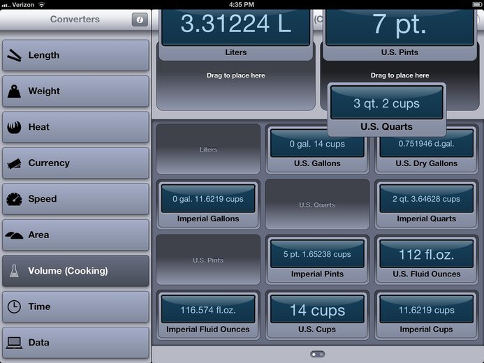
Task: Click the Weight icon in sidebar
Action: [14, 91]
